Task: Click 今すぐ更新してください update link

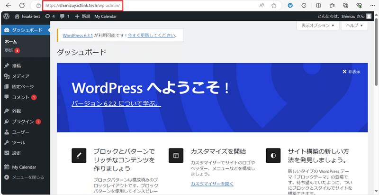Action: 151,35
